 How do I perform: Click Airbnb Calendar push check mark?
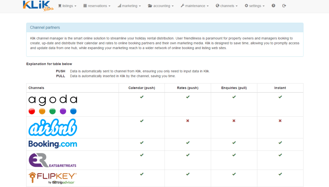pos(142,121)
